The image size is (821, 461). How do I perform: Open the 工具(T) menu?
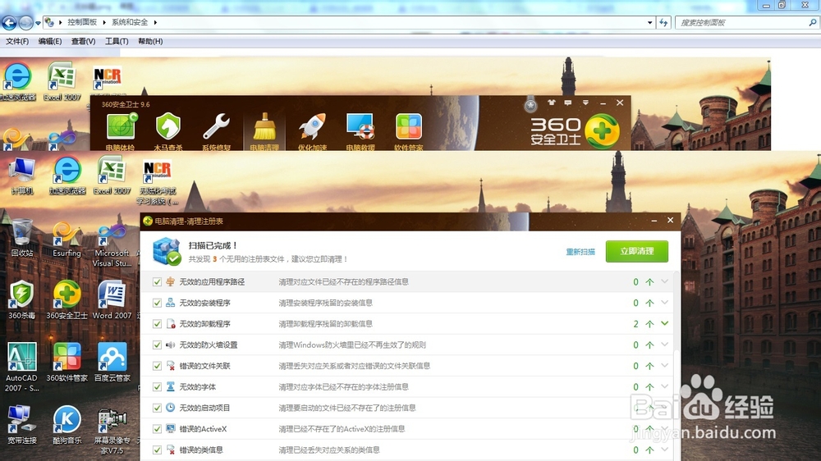pos(117,41)
